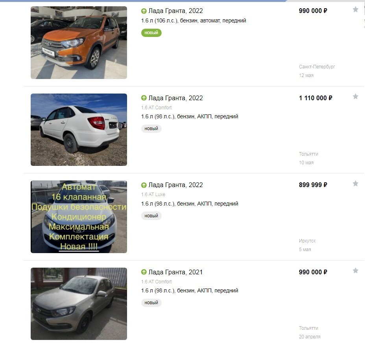Star the 1 110 000 ₽ listing

(355, 96)
